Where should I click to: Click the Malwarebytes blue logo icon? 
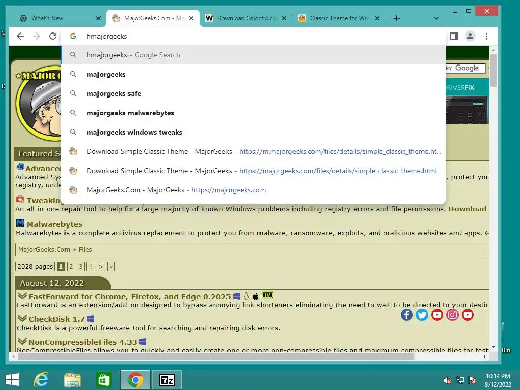[x=20, y=223]
